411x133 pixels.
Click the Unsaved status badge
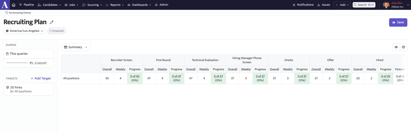pos(57,31)
